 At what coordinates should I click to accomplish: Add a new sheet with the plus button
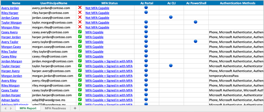pyautogui.click(x=75, y=108)
